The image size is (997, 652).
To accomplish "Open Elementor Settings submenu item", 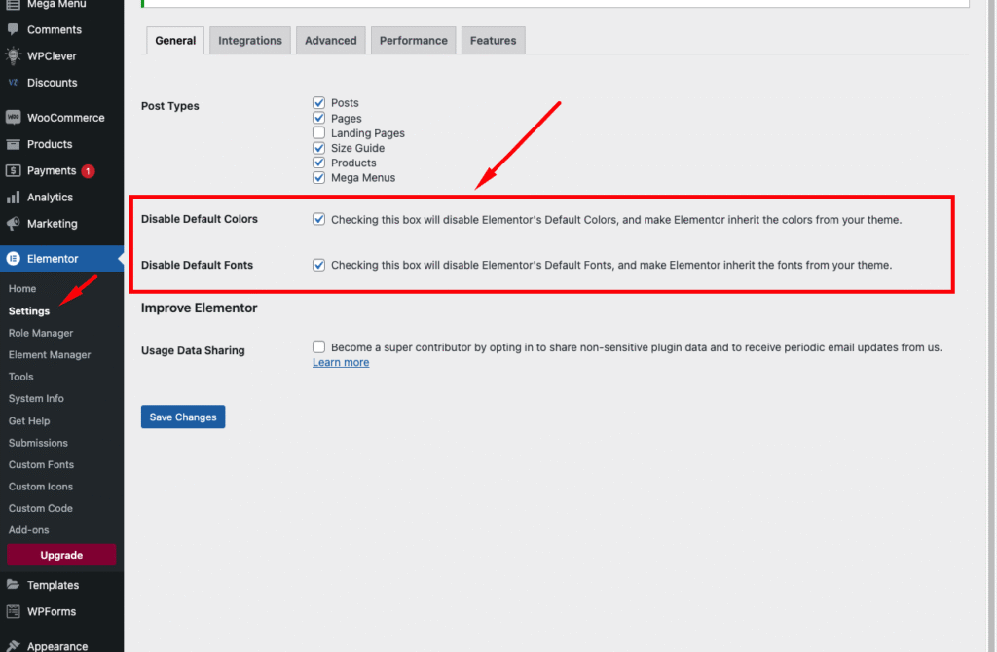I will coord(28,311).
